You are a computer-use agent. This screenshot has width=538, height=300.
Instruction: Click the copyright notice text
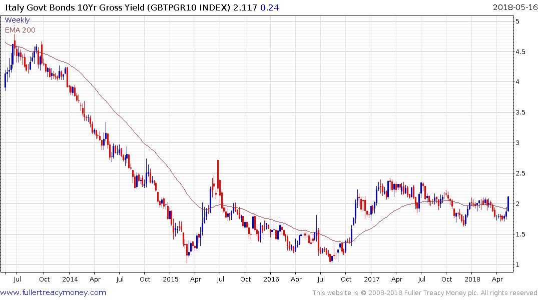(x=425, y=293)
